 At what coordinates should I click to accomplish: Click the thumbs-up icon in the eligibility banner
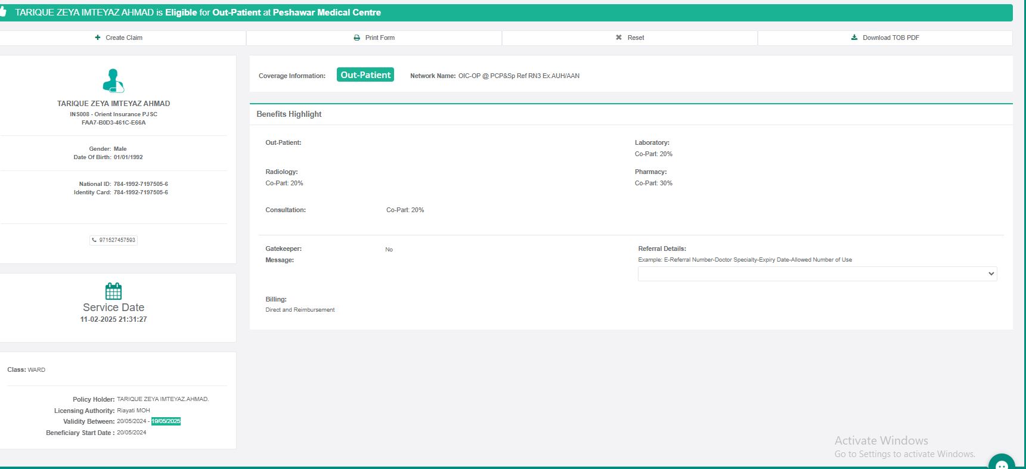pos(3,13)
